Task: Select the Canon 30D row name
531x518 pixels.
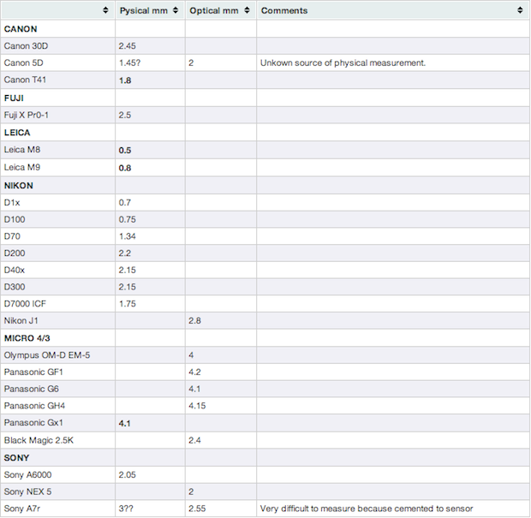Action: coord(26,46)
